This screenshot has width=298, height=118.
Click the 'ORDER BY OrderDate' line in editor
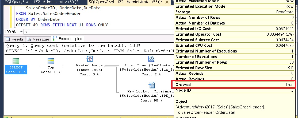(38, 19)
